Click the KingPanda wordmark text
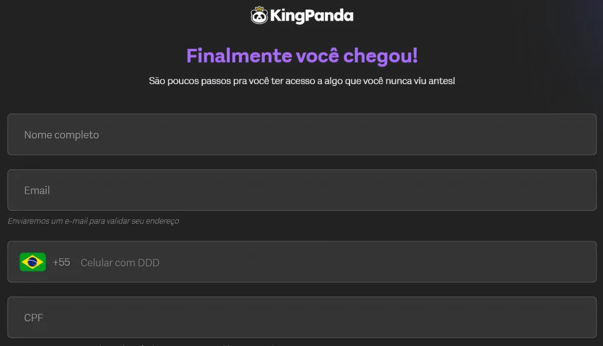 coord(312,16)
